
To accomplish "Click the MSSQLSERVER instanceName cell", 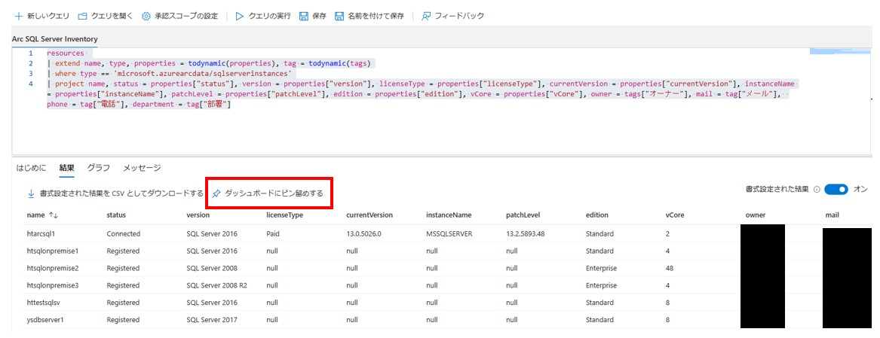I will (449, 233).
